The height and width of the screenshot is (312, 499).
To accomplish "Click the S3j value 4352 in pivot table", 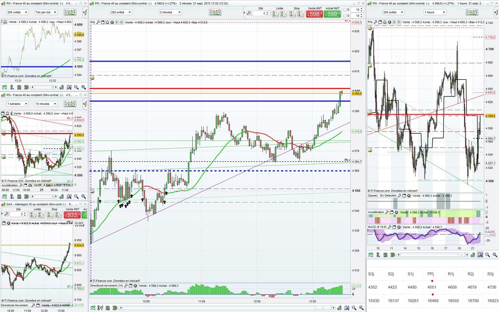I will [x=372, y=287].
